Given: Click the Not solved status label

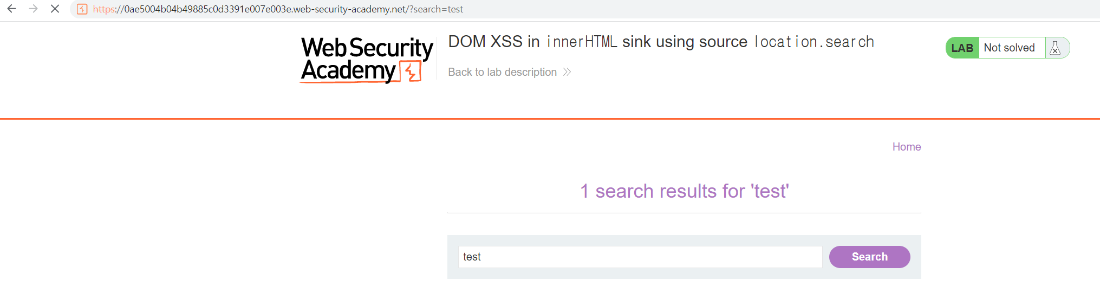Looking at the screenshot, I should point(1009,48).
